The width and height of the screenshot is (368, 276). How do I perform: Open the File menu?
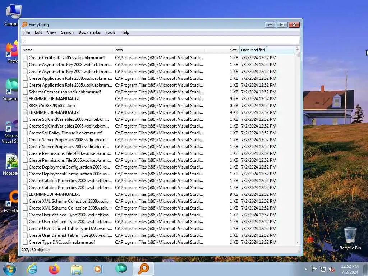point(27,32)
